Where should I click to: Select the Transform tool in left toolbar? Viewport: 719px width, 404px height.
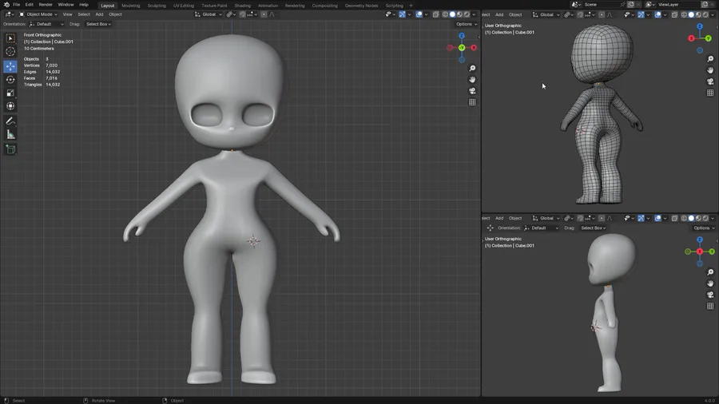[10, 106]
